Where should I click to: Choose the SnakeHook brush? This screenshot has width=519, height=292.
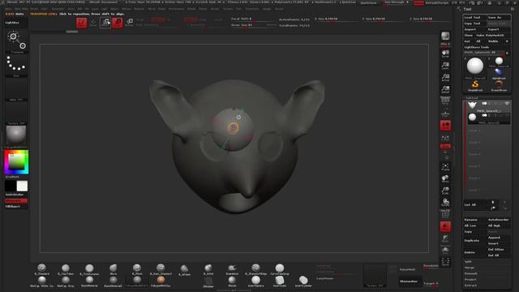[232, 269]
